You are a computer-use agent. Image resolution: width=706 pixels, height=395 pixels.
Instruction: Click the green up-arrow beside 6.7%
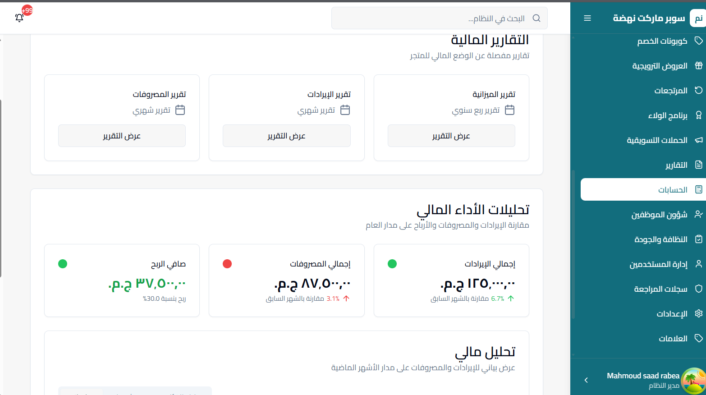(x=511, y=299)
